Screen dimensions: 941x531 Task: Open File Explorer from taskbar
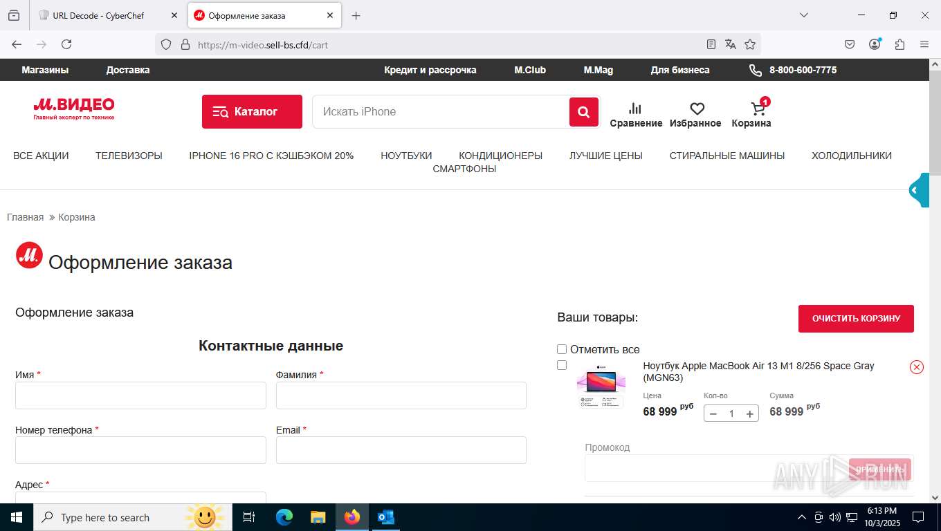(318, 517)
